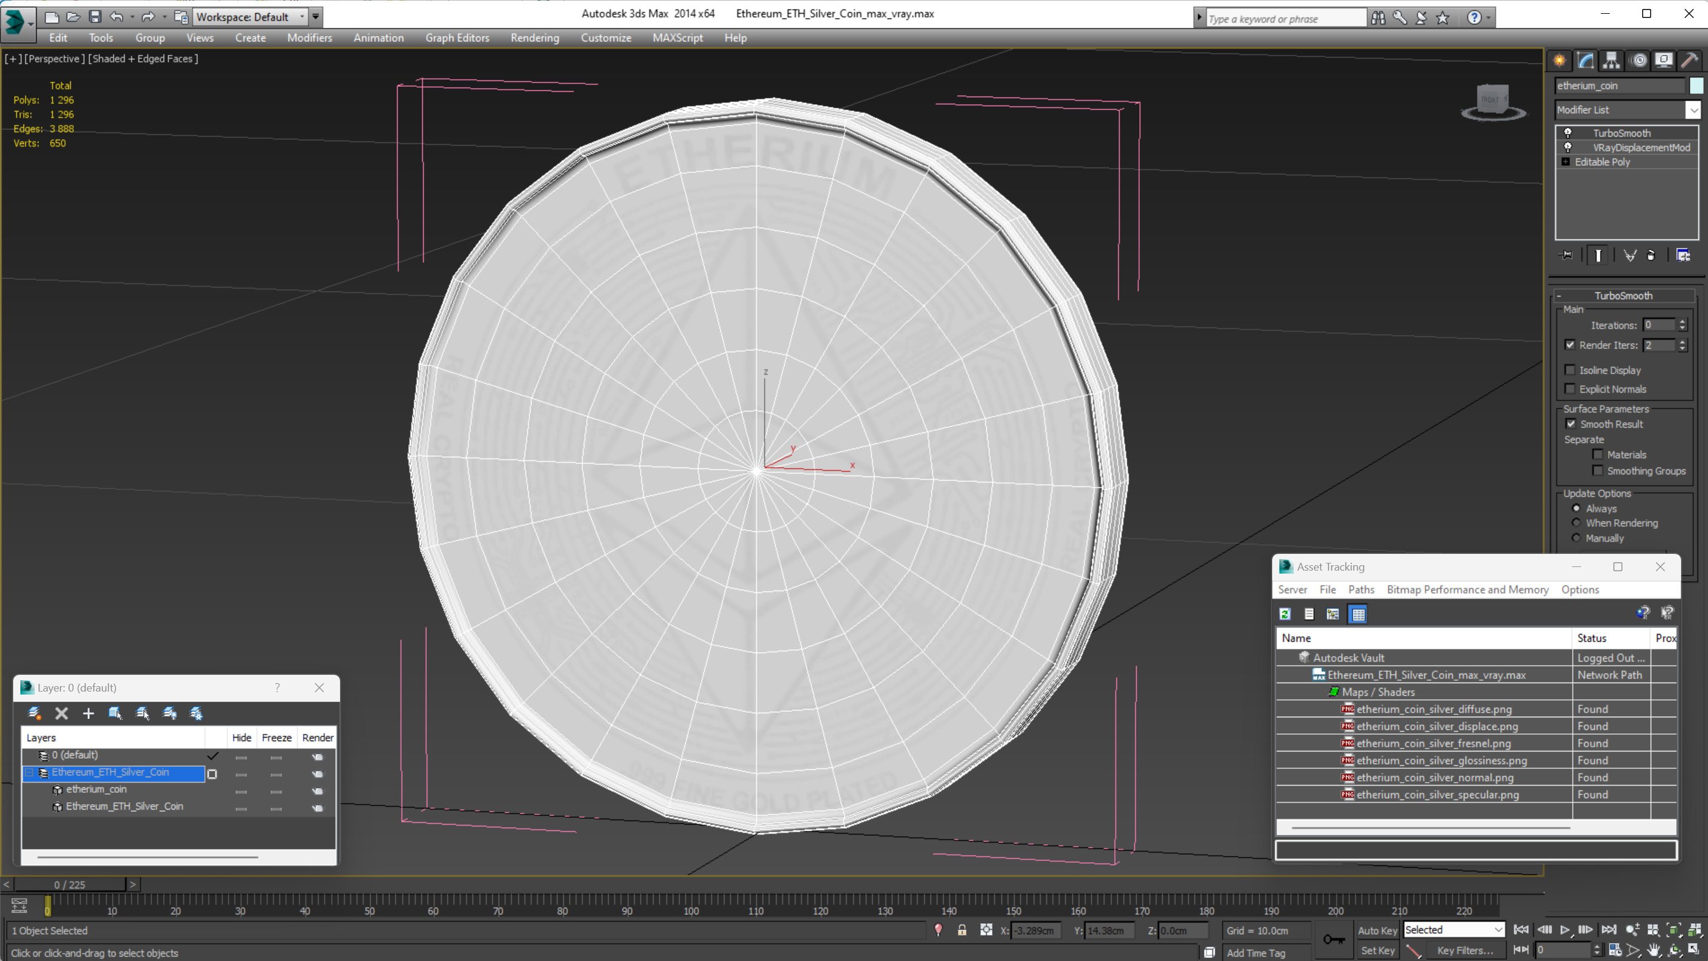Freeze/unfreeze all layers icon
The image size is (1708, 961).
[x=197, y=713]
